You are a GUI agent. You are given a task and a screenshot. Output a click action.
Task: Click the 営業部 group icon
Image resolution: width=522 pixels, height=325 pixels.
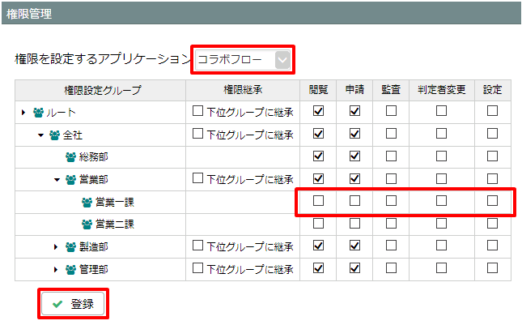[x=70, y=180]
